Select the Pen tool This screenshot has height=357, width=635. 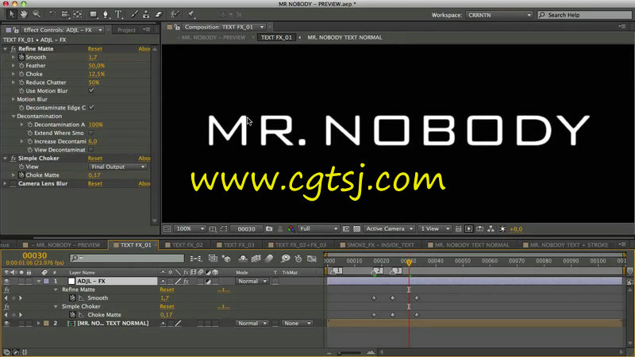pyautogui.click(x=106, y=14)
